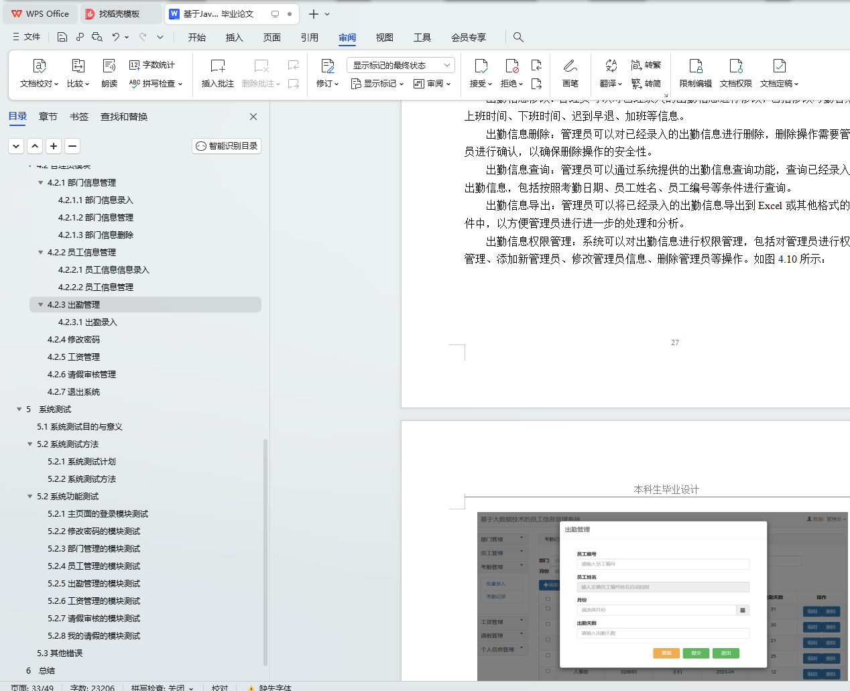Switch to the 引用 ribbon tab

(310, 38)
